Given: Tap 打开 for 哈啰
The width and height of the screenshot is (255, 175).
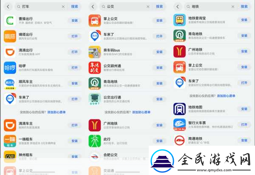Looking at the screenshot, I should coord(75,68).
